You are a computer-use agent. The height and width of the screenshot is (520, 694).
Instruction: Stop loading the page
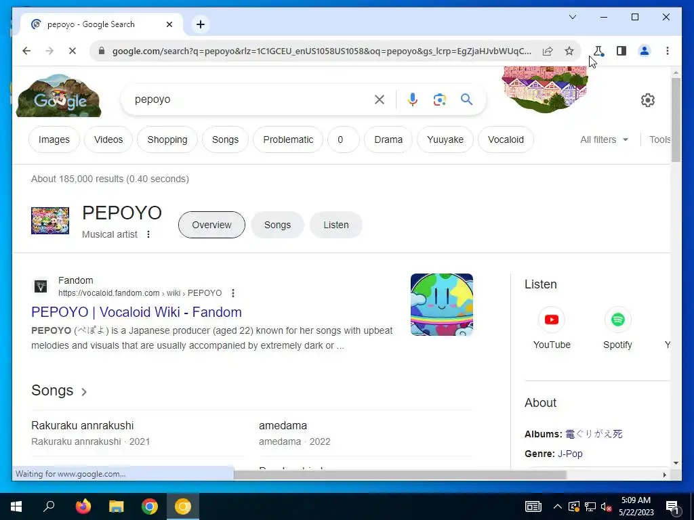tap(72, 51)
